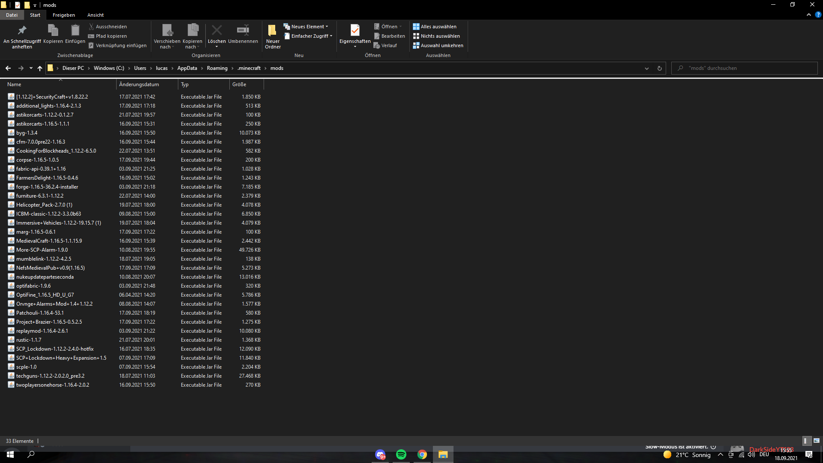Sort by Größe column header
The width and height of the screenshot is (823, 463).
point(246,84)
